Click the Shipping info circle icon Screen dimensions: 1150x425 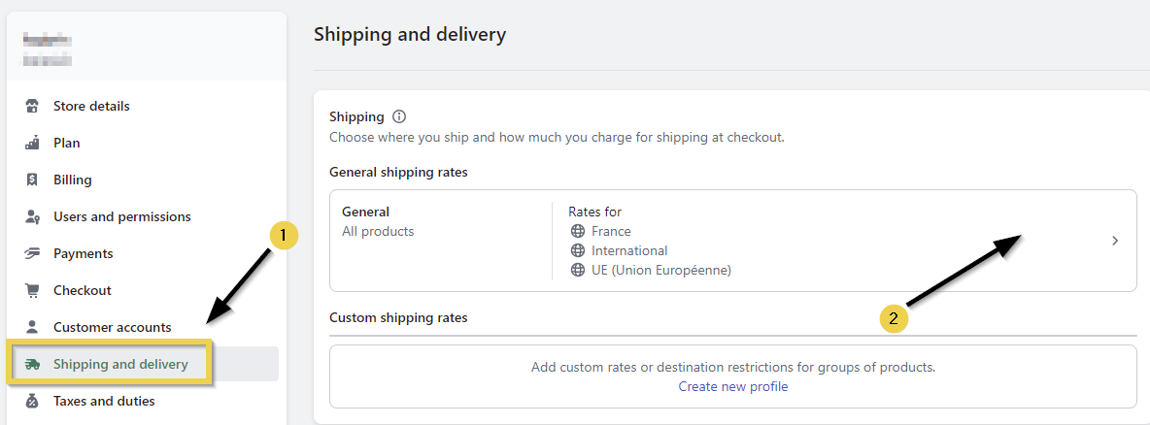(399, 116)
